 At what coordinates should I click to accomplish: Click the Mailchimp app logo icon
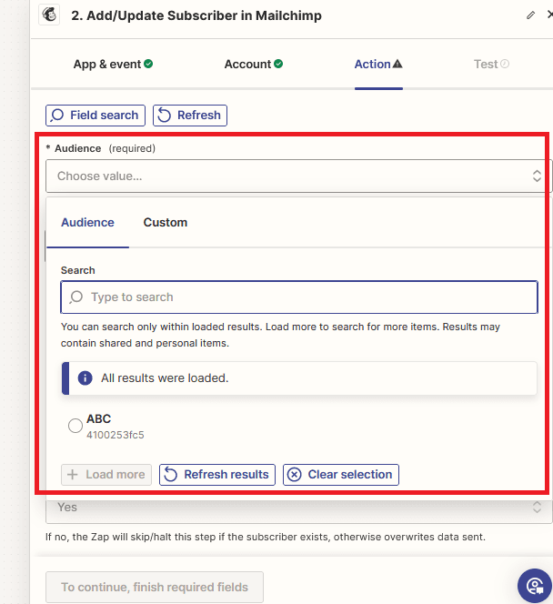51,15
